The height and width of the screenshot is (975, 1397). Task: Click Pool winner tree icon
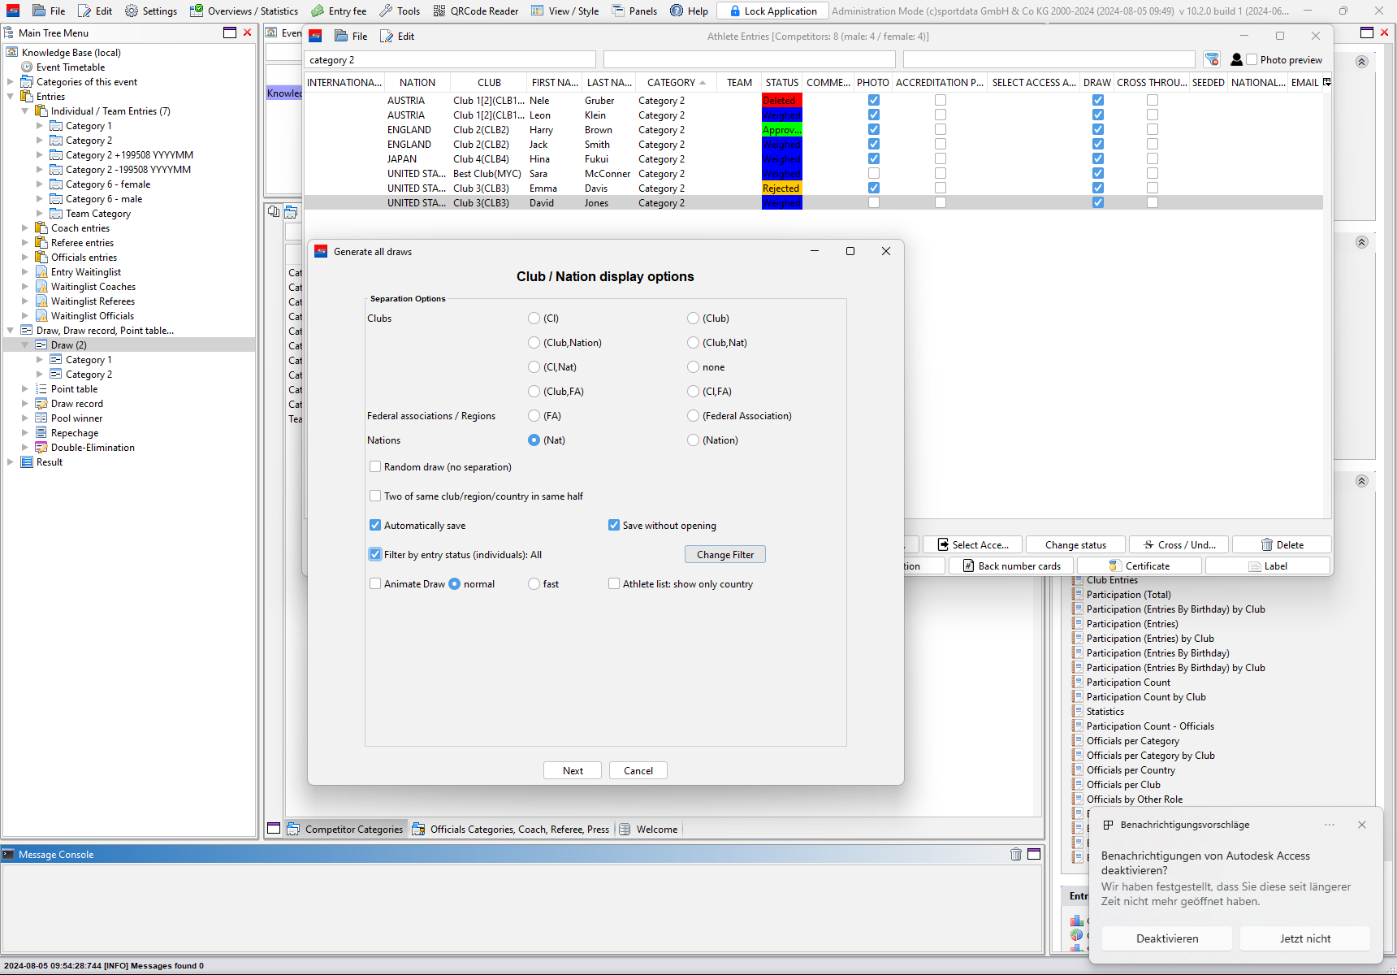point(41,418)
